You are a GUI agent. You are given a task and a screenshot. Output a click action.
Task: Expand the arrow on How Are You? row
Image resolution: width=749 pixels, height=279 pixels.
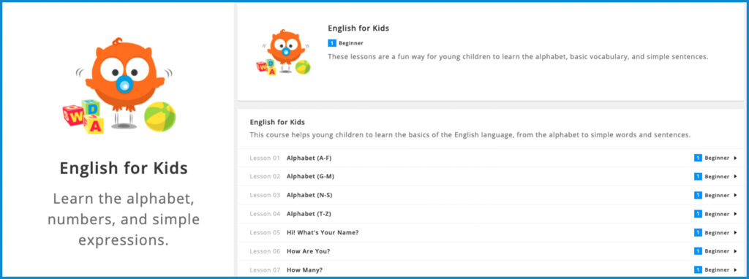pyautogui.click(x=736, y=251)
